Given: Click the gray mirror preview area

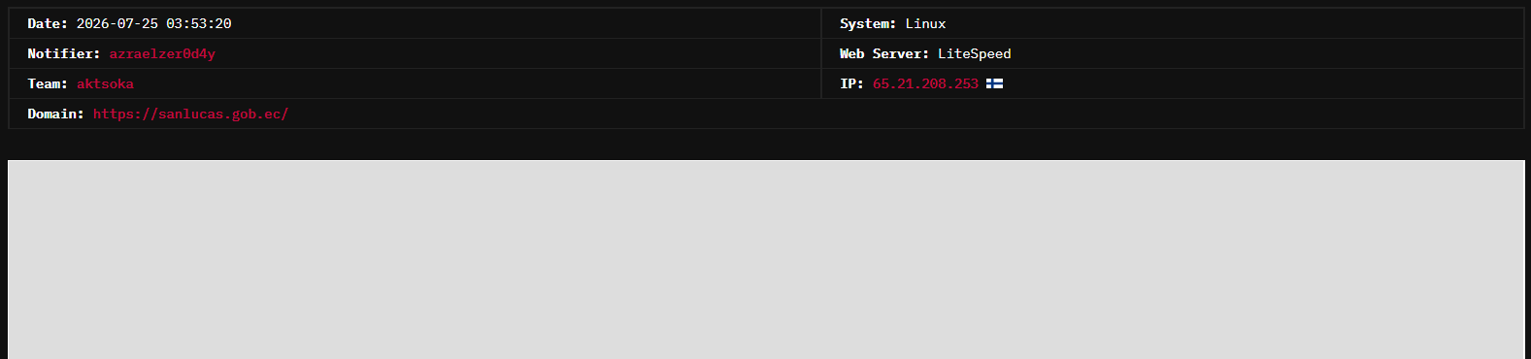Looking at the screenshot, I should [x=766, y=259].
